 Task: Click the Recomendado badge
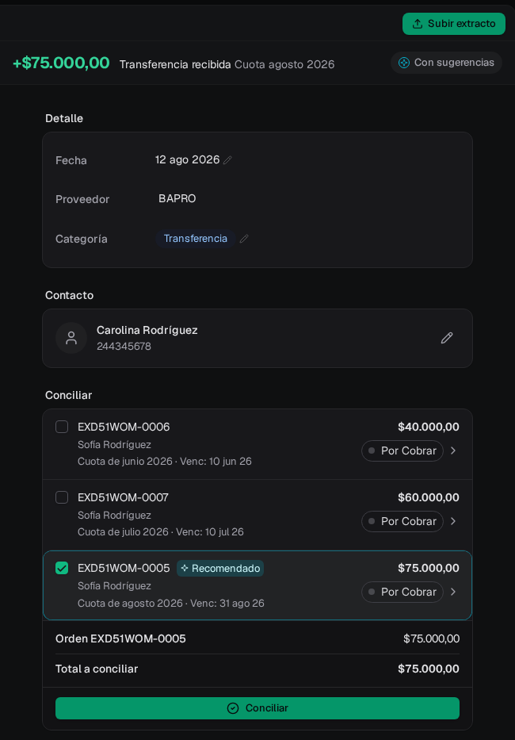tap(220, 568)
